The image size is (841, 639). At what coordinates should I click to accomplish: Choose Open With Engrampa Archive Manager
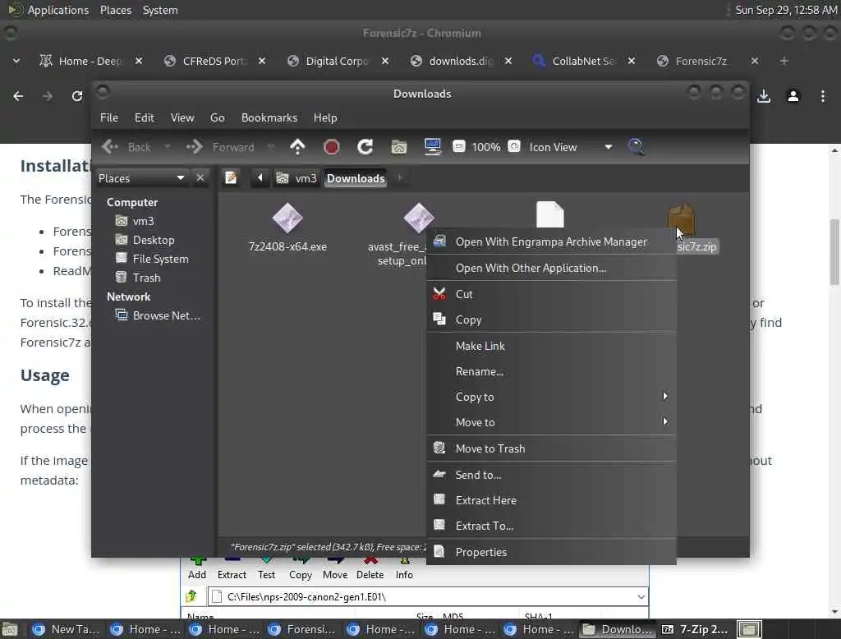(x=551, y=242)
